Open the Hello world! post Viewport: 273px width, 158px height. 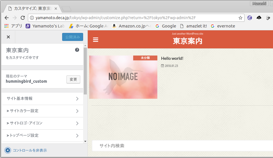[172, 58]
